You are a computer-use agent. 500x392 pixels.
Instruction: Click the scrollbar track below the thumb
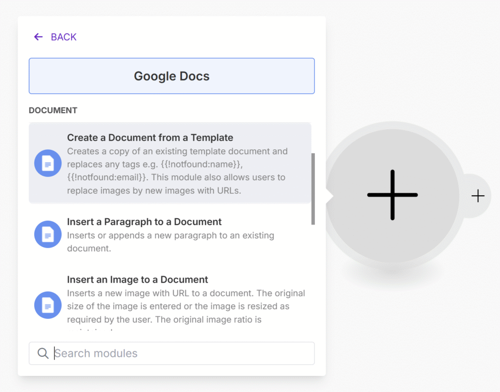(313, 273)
